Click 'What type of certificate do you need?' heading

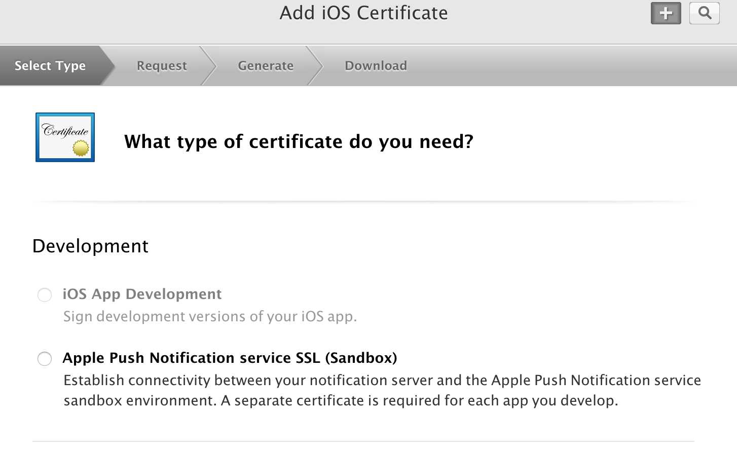coord(299,141)
